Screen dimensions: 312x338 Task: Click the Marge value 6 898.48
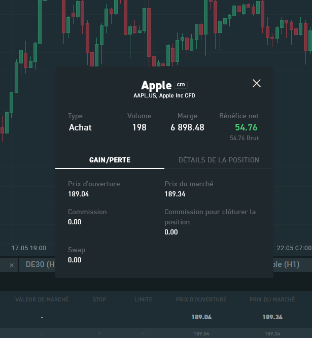(x=187, y=127)
